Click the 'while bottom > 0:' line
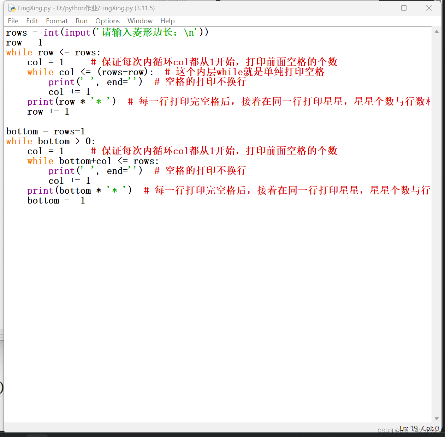The height and width of the screenshot is (437, 445). [x=51, y=141]
